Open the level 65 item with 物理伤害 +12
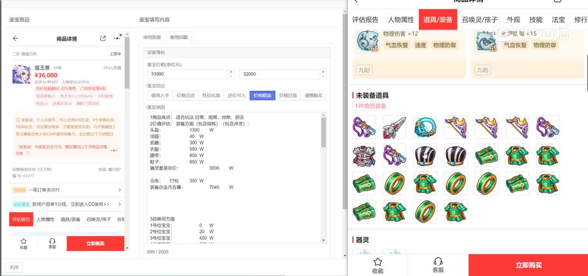Screen dimensions: 588x276 click(368, 41)
